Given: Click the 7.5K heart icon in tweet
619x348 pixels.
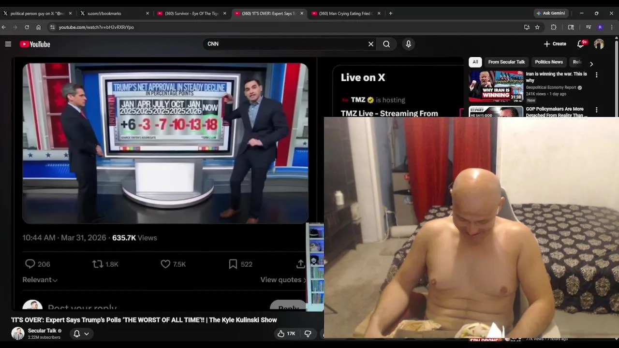Looking at the screenshot, I should pos(165,264).
